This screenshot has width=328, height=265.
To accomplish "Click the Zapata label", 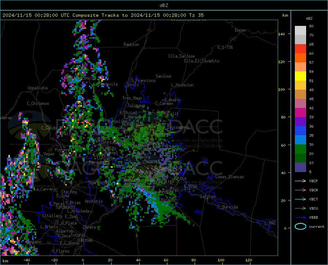I will 89,227.
